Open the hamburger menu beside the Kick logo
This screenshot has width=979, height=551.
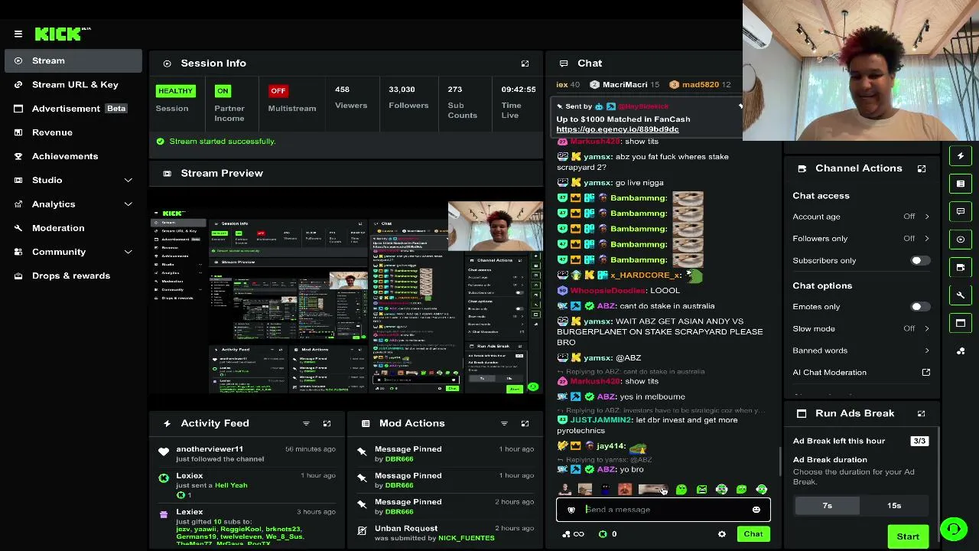tap(18, 34)
